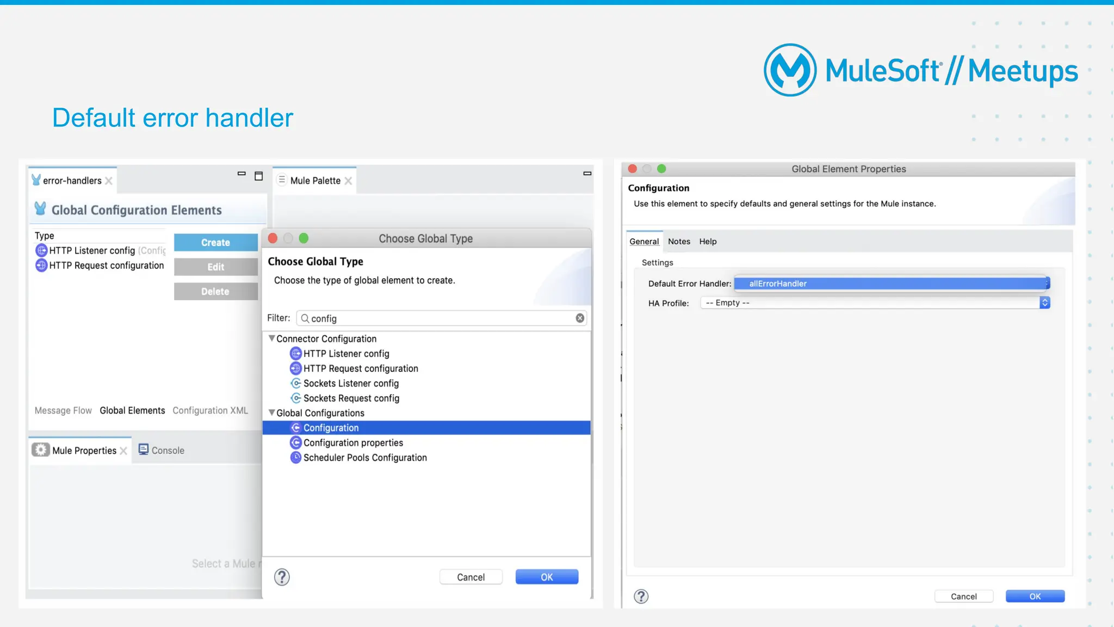Open the Console tab
This screenshot has width=1114, height=627.
[x=162, y=450]
